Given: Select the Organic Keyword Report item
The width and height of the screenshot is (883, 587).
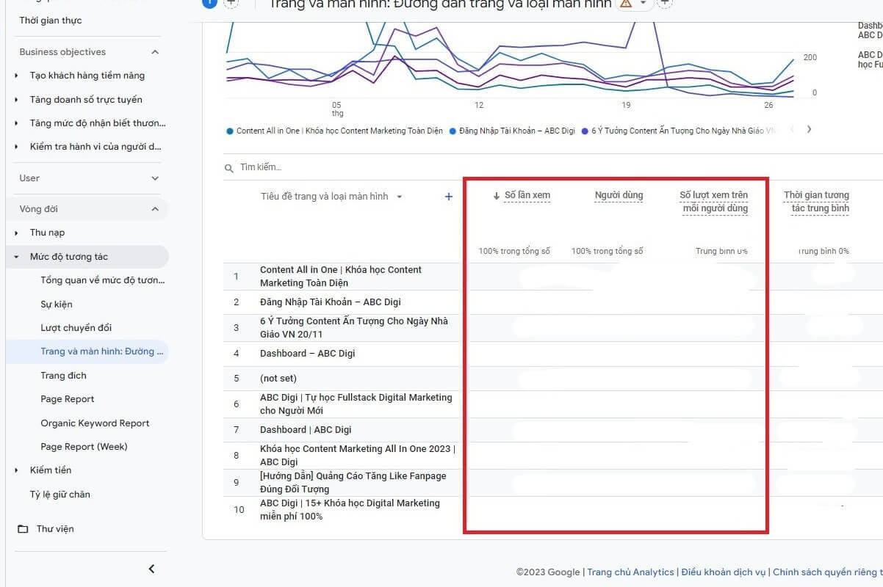Looking at the screenshot, I should click(x=95, y=423).
